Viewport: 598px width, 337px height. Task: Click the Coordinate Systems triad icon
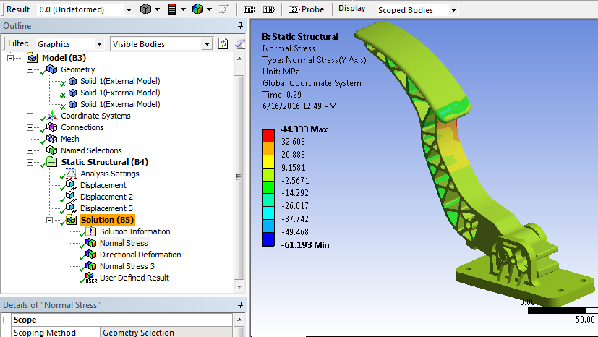coord(52,116)
